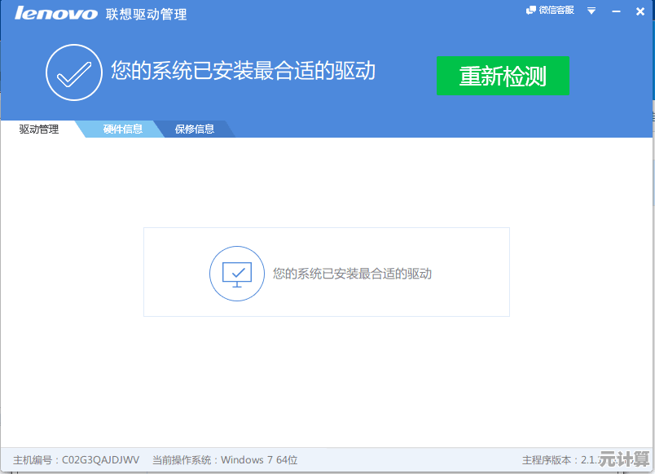Open the 微信客服 support link
Screen dimensions: 655x474
(x=556, y=11)
